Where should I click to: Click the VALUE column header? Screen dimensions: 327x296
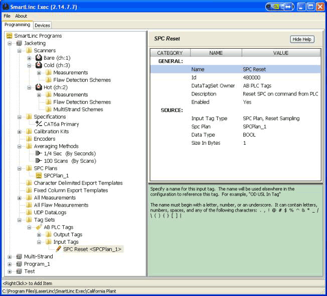(280, 53)
